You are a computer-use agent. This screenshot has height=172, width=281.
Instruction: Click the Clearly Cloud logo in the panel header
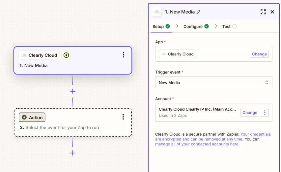click(157, 12)
